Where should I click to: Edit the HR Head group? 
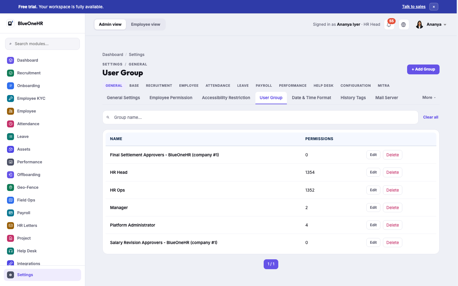(x=373, y=172)
